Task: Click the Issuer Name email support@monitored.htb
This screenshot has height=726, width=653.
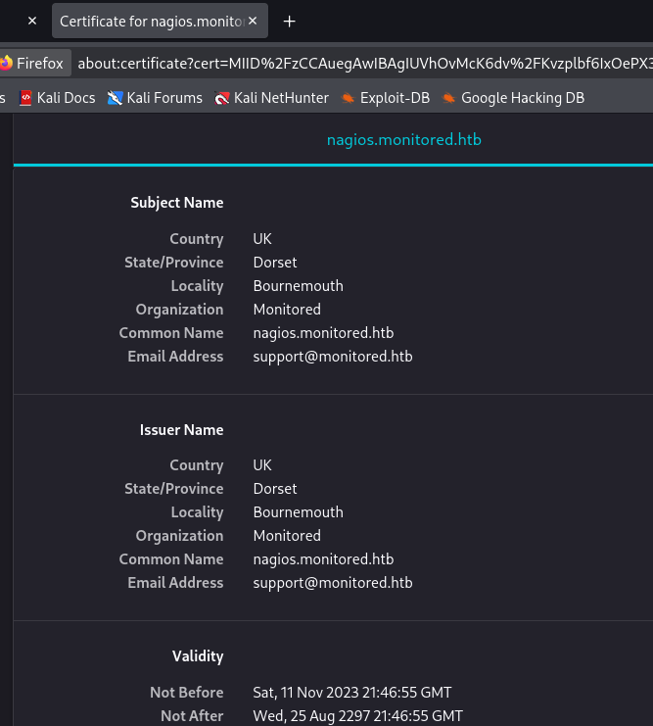Action: point(333,583)
